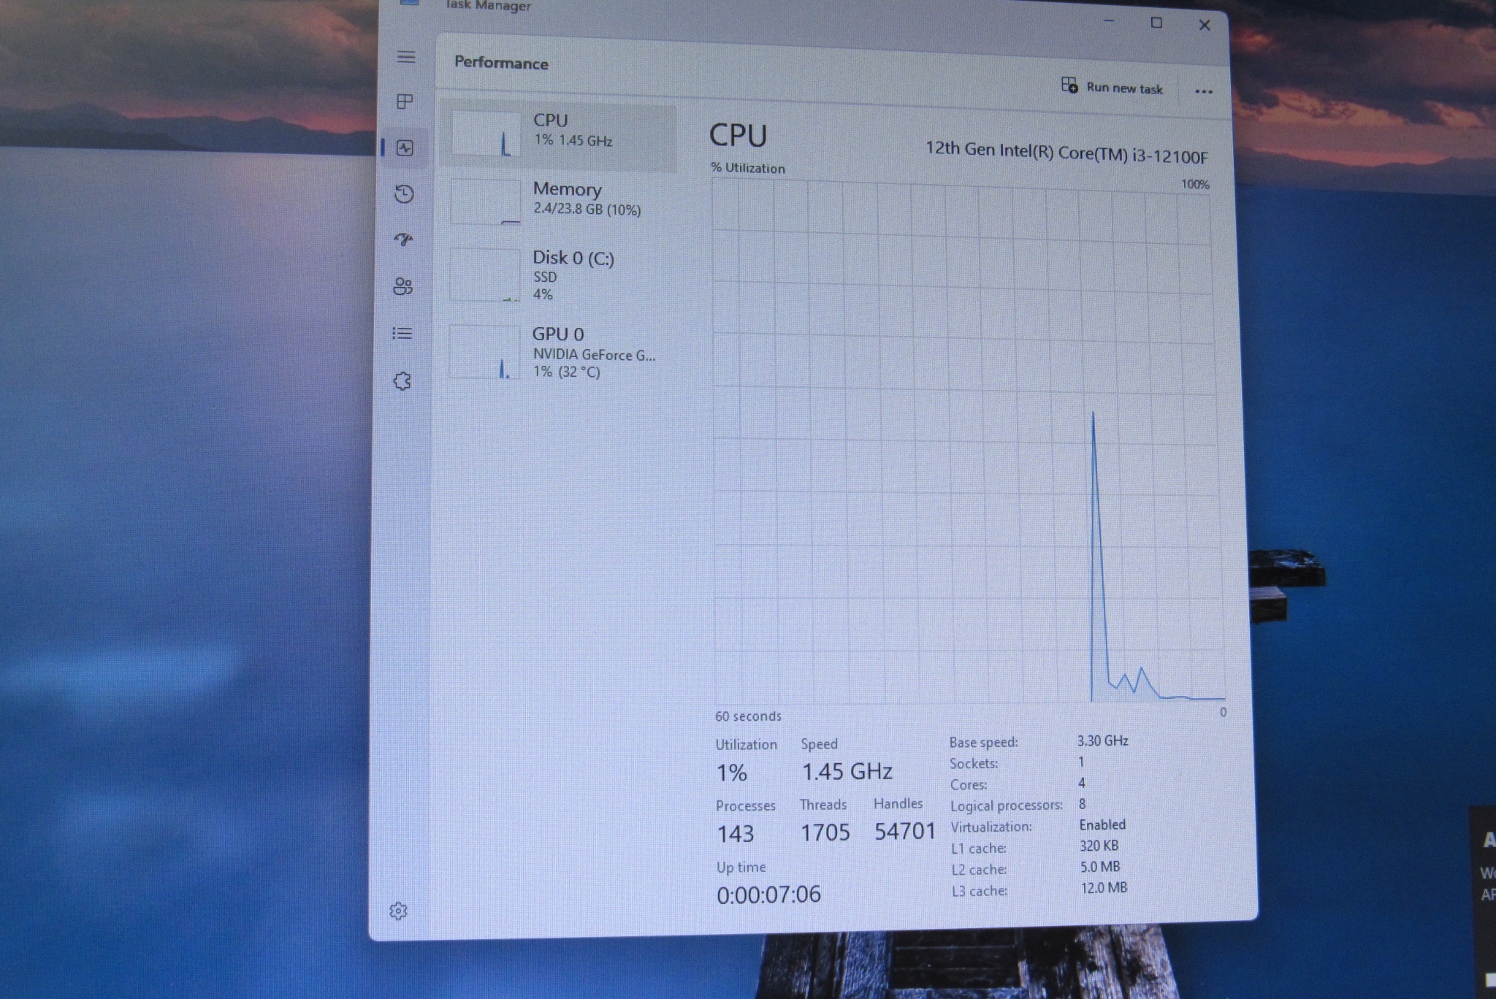The width and height of the screenshot is (1496, 999).
Task: Click the Utilization 1% value
Action: point(731,773)
